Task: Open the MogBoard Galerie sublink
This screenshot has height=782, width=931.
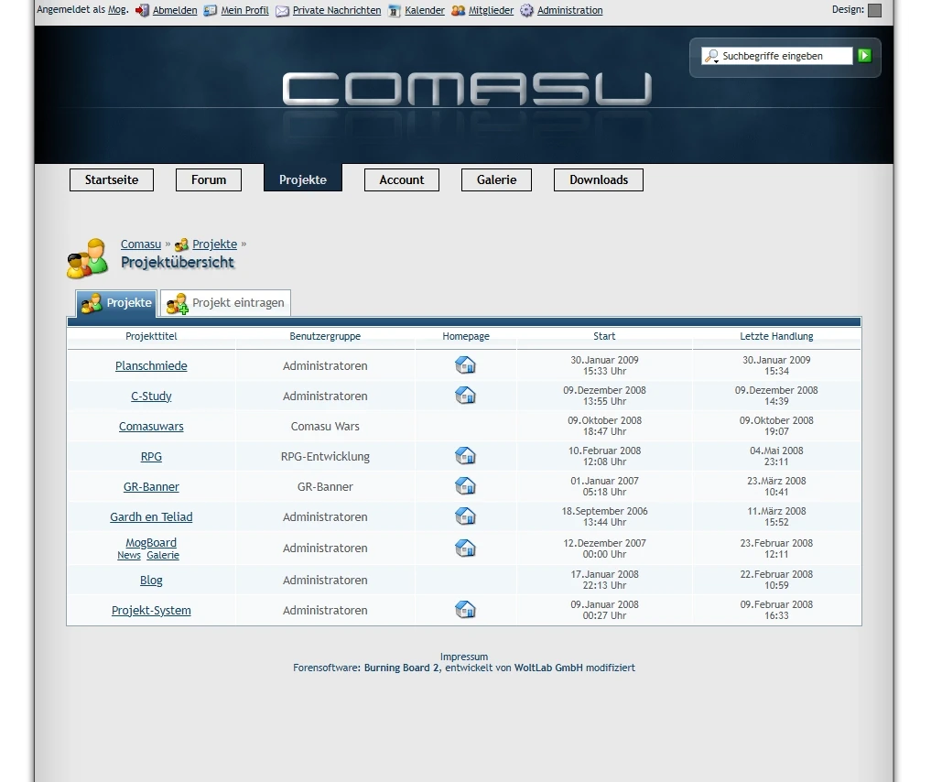Action: tap(163, 555)
